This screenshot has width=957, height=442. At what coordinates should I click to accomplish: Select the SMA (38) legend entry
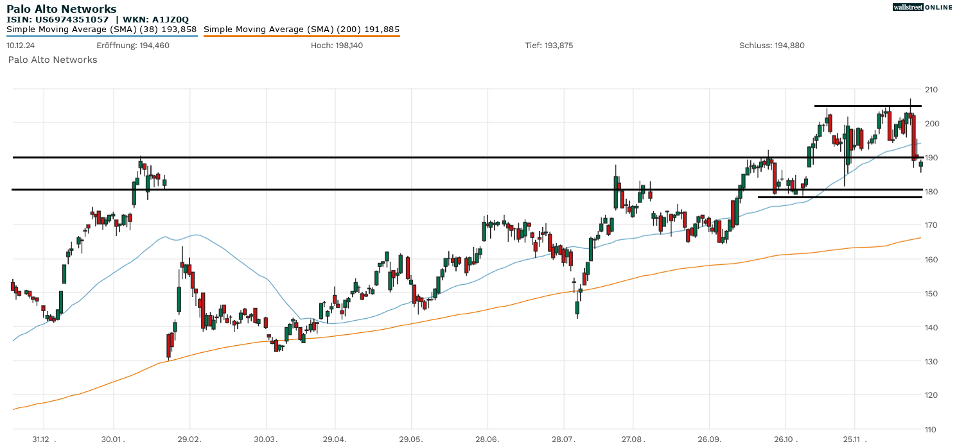tap(101, 29)
